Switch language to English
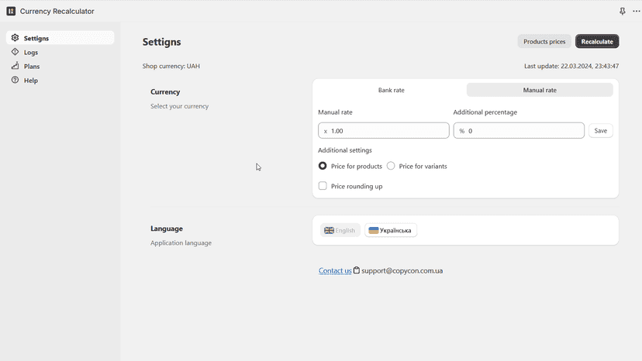Image resolution: width=642 pixels, height=361 pixels. [340, 230]
